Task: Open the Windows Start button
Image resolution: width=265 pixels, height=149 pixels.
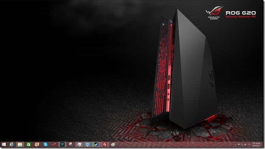Action: pos(4,144)
